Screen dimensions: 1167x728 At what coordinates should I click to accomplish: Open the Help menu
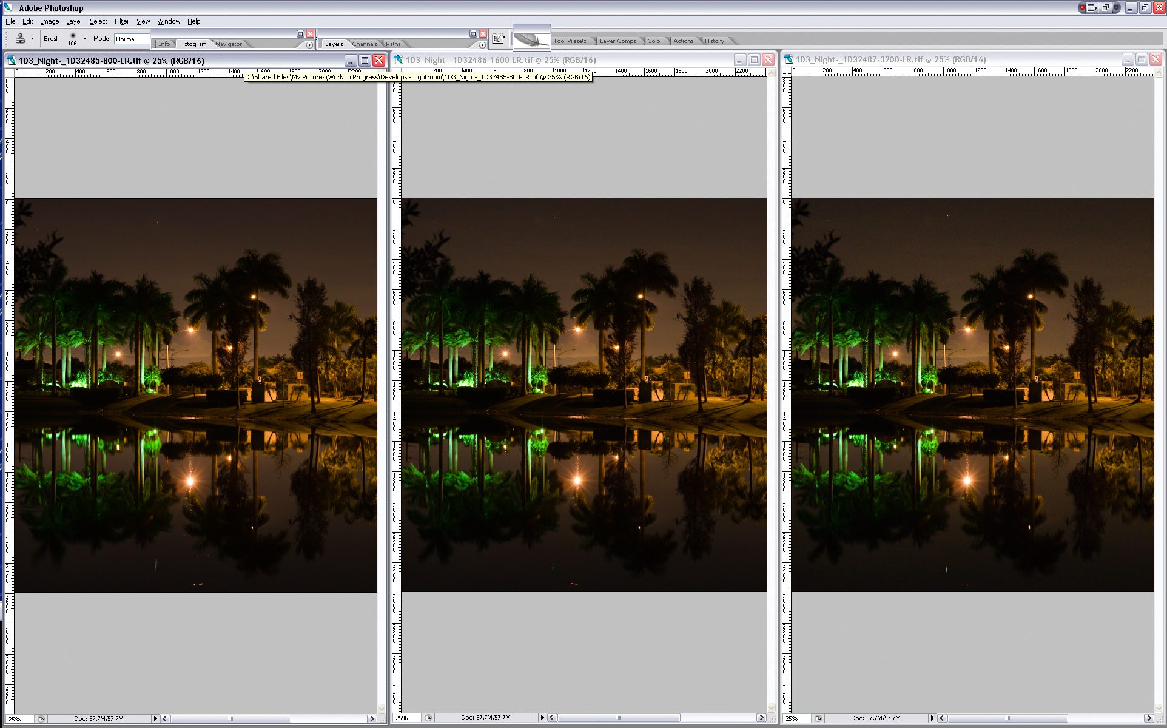pos(193,21)
